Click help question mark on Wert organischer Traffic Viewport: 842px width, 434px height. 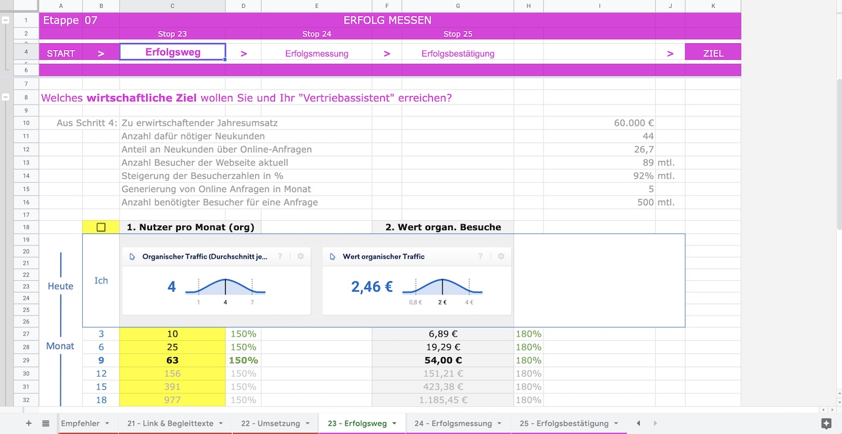click(480, 256)
